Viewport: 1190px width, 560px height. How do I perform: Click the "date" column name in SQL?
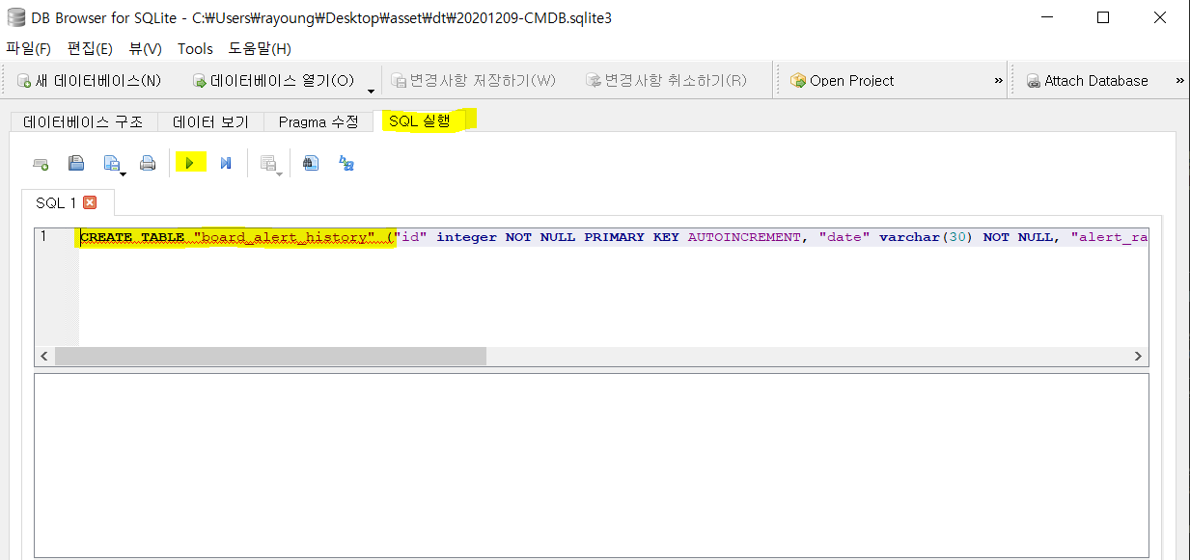[x=844, y=237]
